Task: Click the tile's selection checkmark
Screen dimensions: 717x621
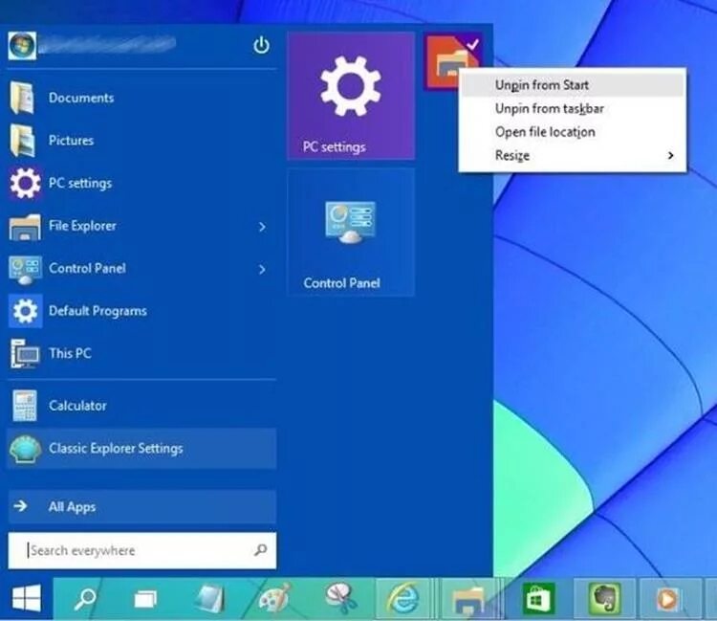Action: tap(473, 44)
